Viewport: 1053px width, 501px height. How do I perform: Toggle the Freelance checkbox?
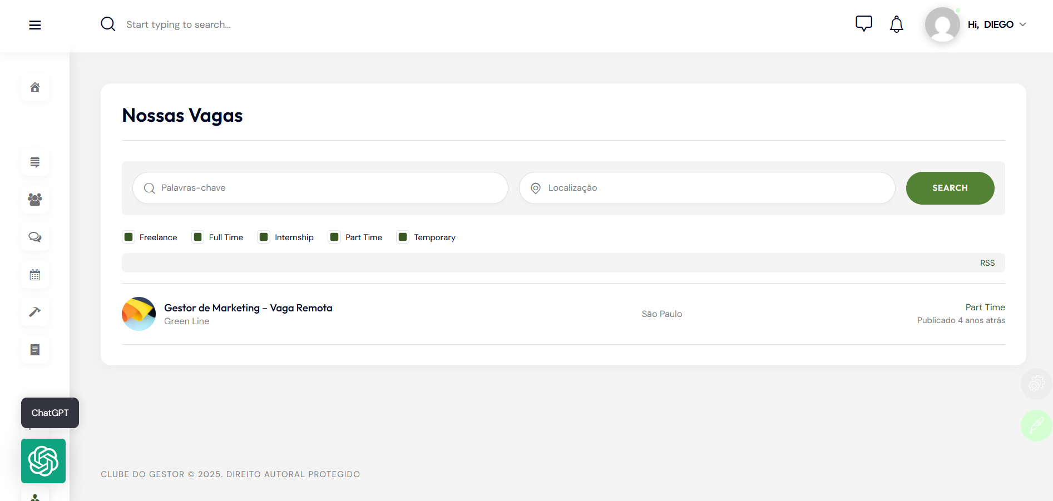[x=128, y=237]
